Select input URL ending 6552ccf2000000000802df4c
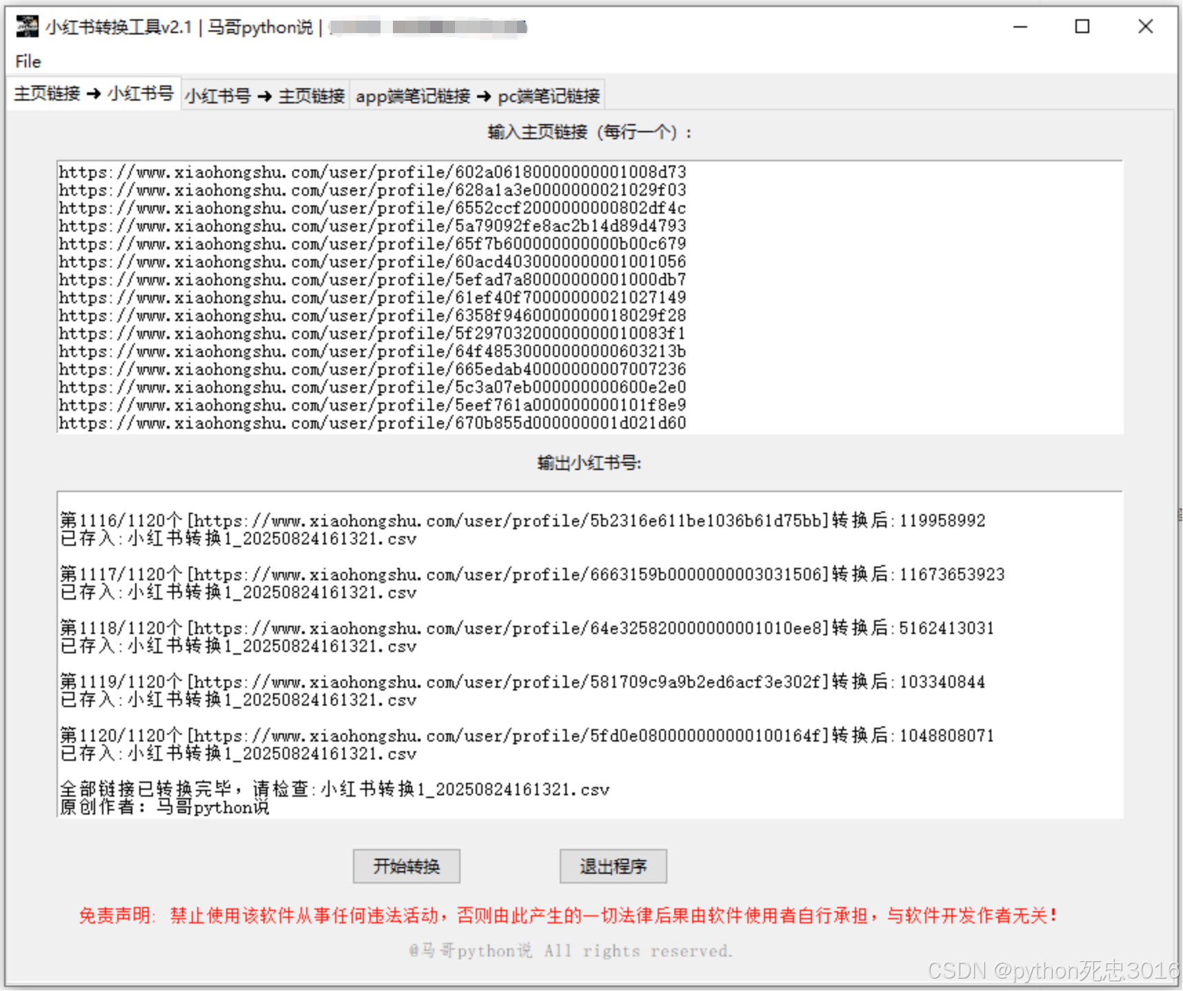 372,207
